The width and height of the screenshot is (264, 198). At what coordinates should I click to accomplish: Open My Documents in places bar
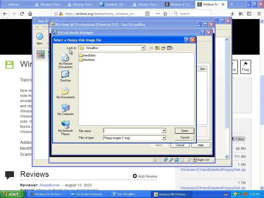[x=65, y=93]
